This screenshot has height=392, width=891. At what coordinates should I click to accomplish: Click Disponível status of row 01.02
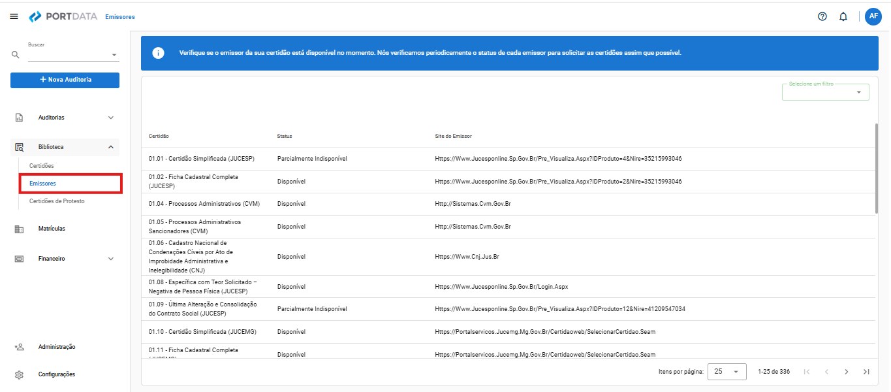click(291, 182)
